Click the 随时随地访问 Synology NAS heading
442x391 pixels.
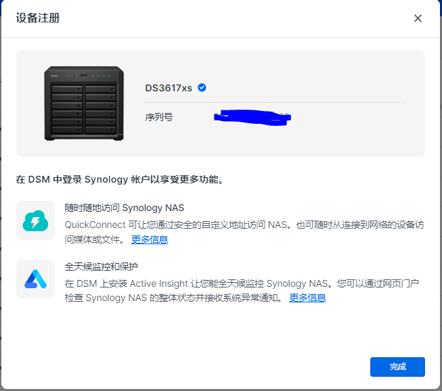(125, 208)
